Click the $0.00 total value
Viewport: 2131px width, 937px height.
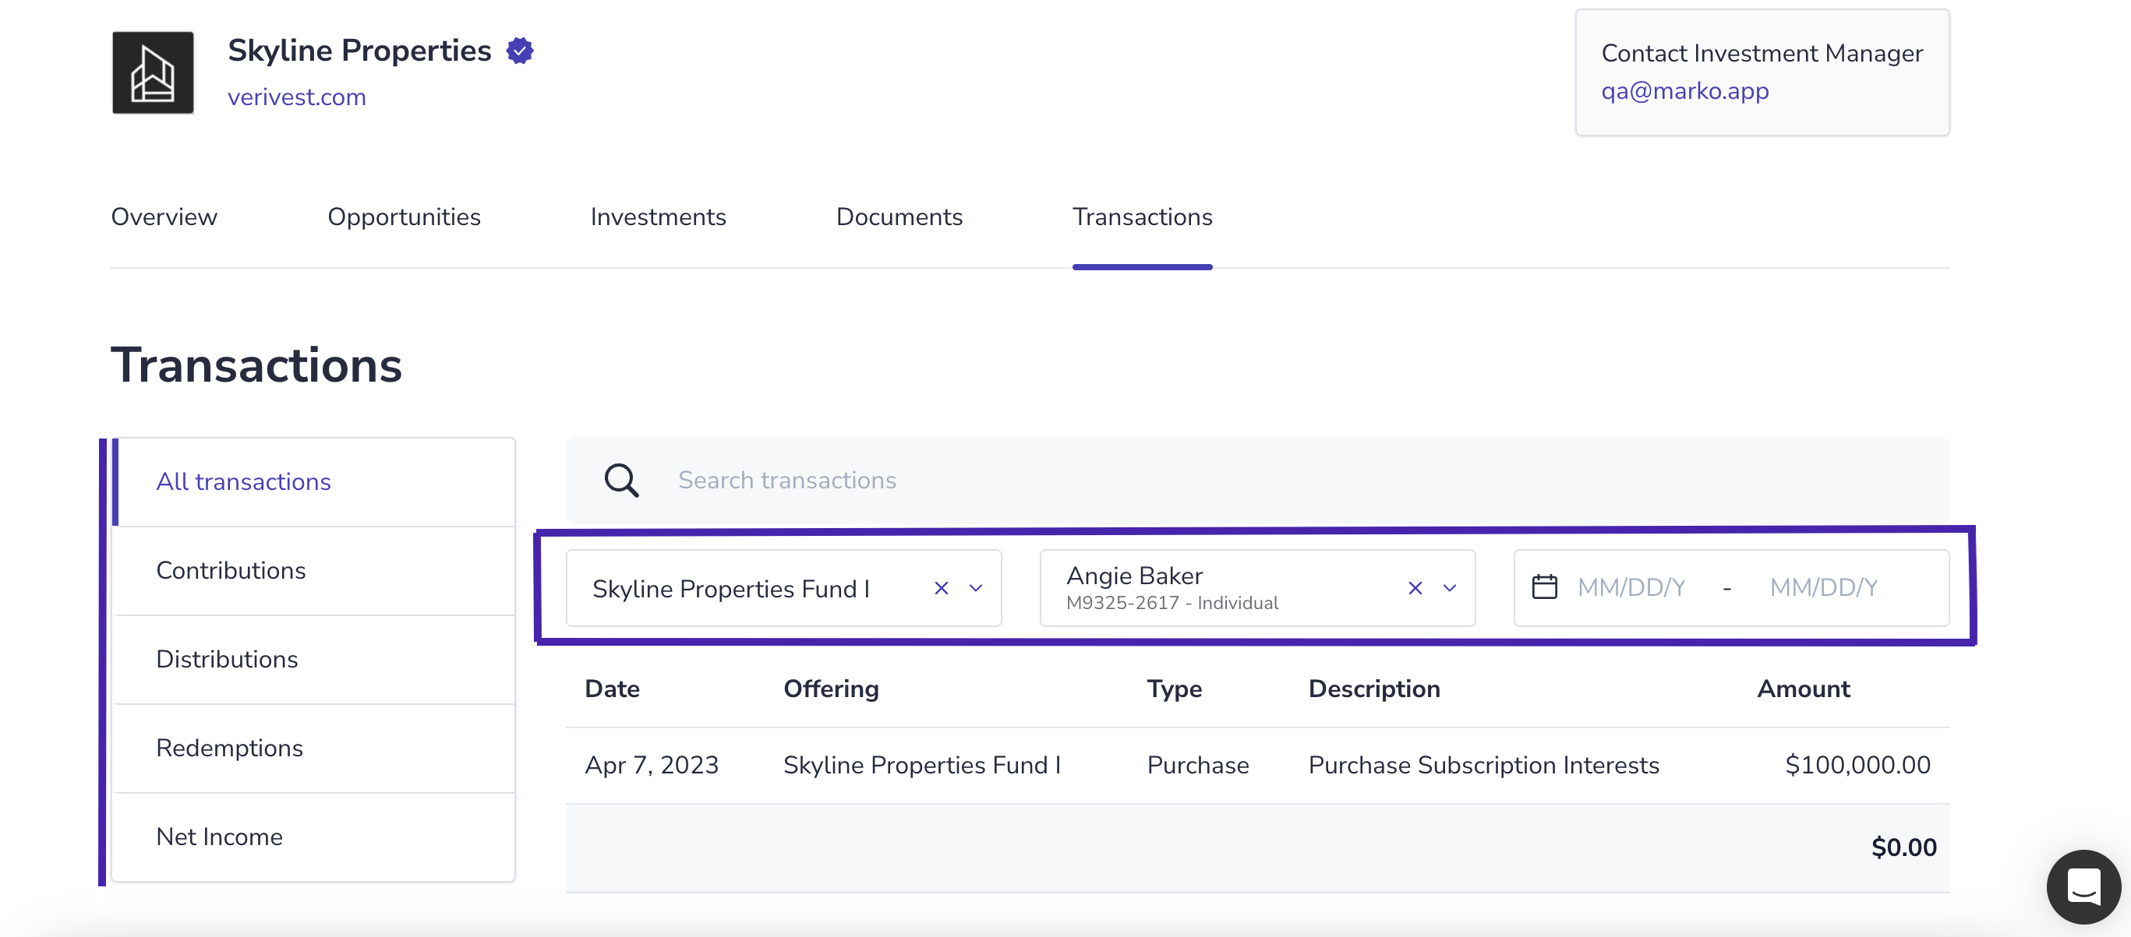point(1903,847)
